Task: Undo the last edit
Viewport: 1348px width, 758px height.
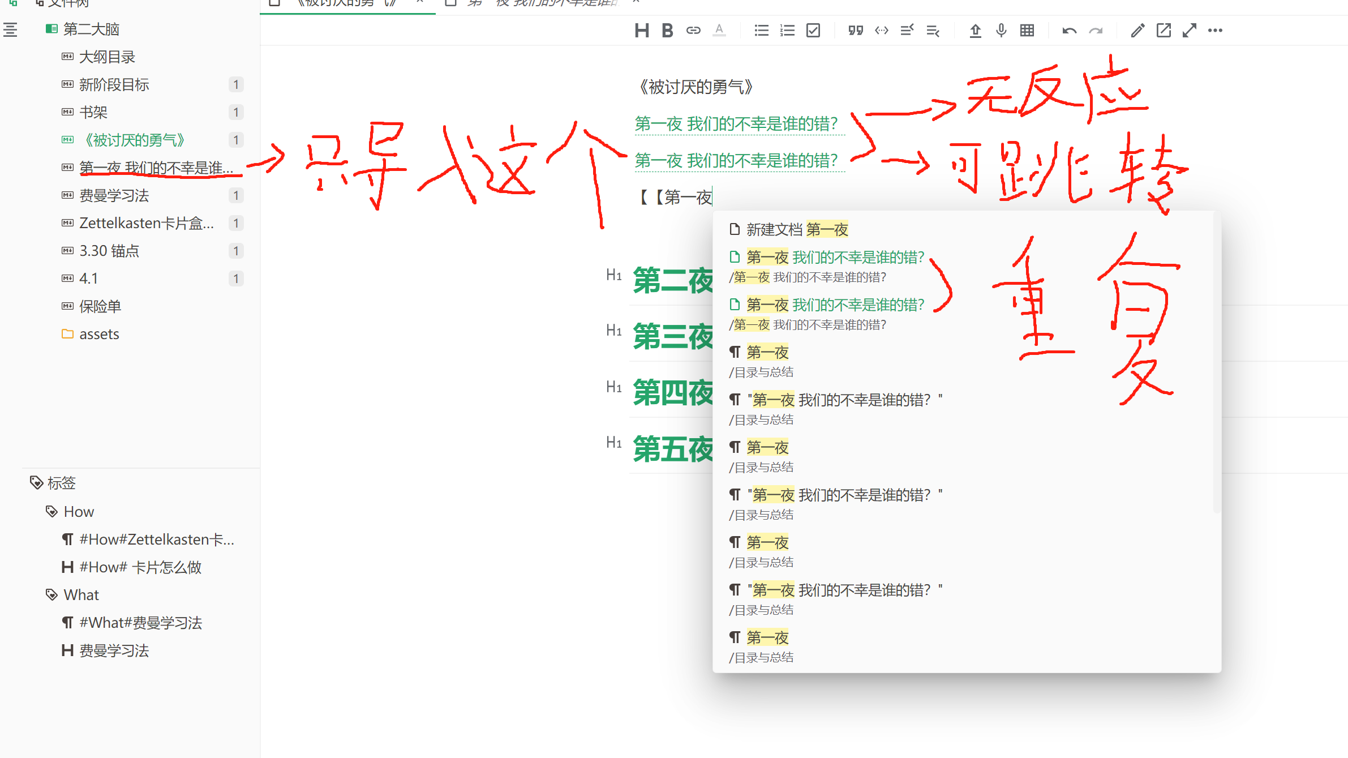Action: 1070,31
